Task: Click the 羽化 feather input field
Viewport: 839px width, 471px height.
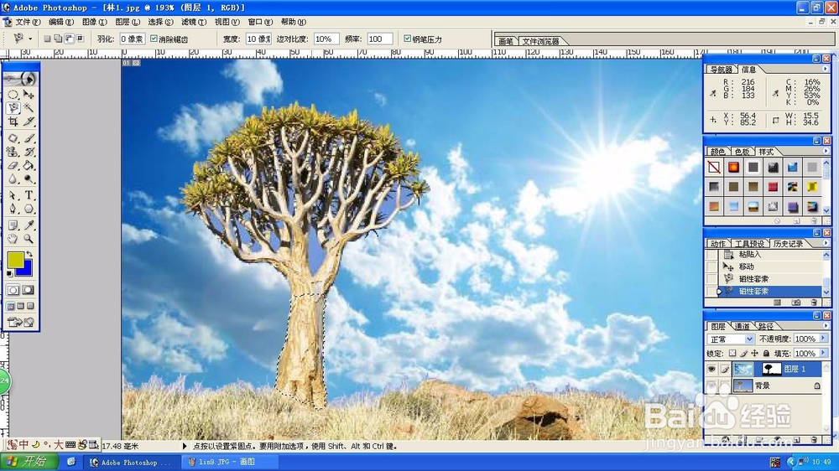Action: tap(132, 39)
